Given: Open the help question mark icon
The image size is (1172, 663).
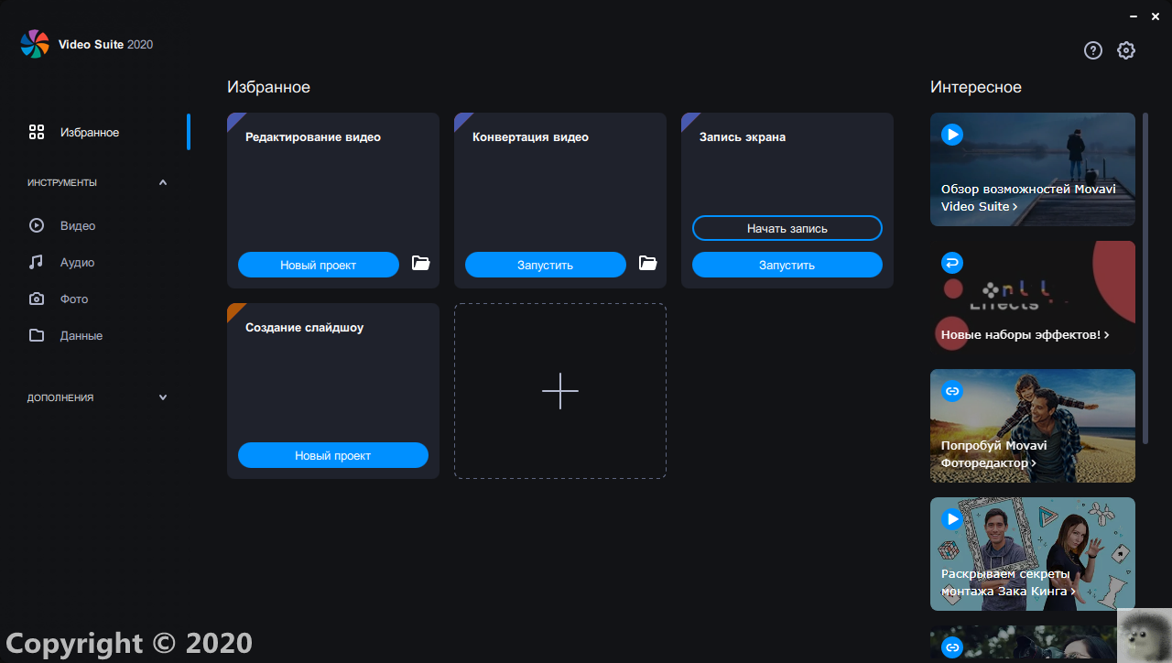Looking at the screenshot, I should click(x=1093, y=50).
